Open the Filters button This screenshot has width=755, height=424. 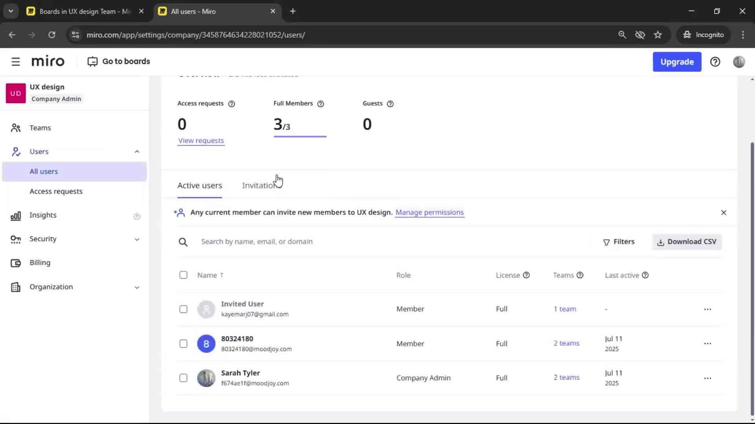click(x=619, y=242)
